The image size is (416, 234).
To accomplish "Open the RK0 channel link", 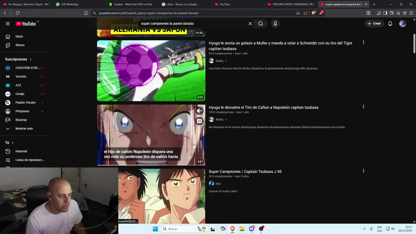I will click(x=218, y=184).
